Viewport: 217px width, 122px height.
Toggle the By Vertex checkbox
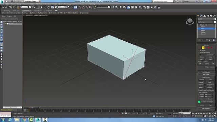coord(199,50)
